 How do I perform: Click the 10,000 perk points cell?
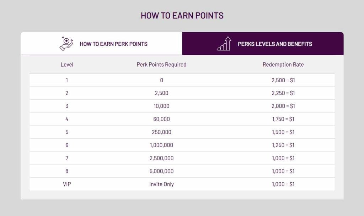coord(161,106)
